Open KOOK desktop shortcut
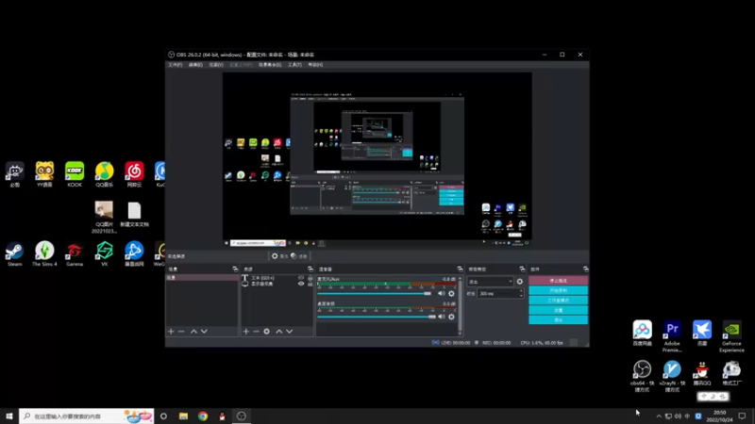 point(75,174)
